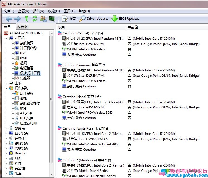Refresh using the green circular arrows icon
Viewport: 208px width, 178px height.
coord(35,19)
